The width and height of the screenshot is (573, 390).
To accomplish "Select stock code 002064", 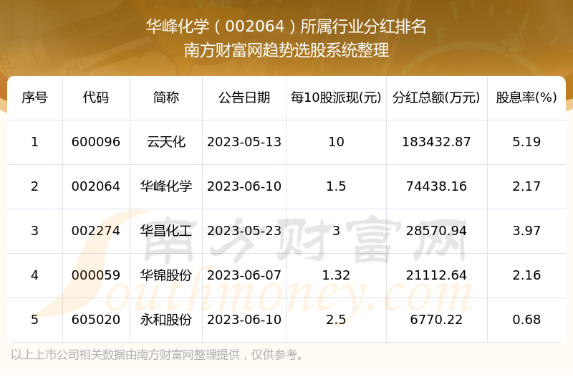I will pyautogui.click(x=96, y=186).
